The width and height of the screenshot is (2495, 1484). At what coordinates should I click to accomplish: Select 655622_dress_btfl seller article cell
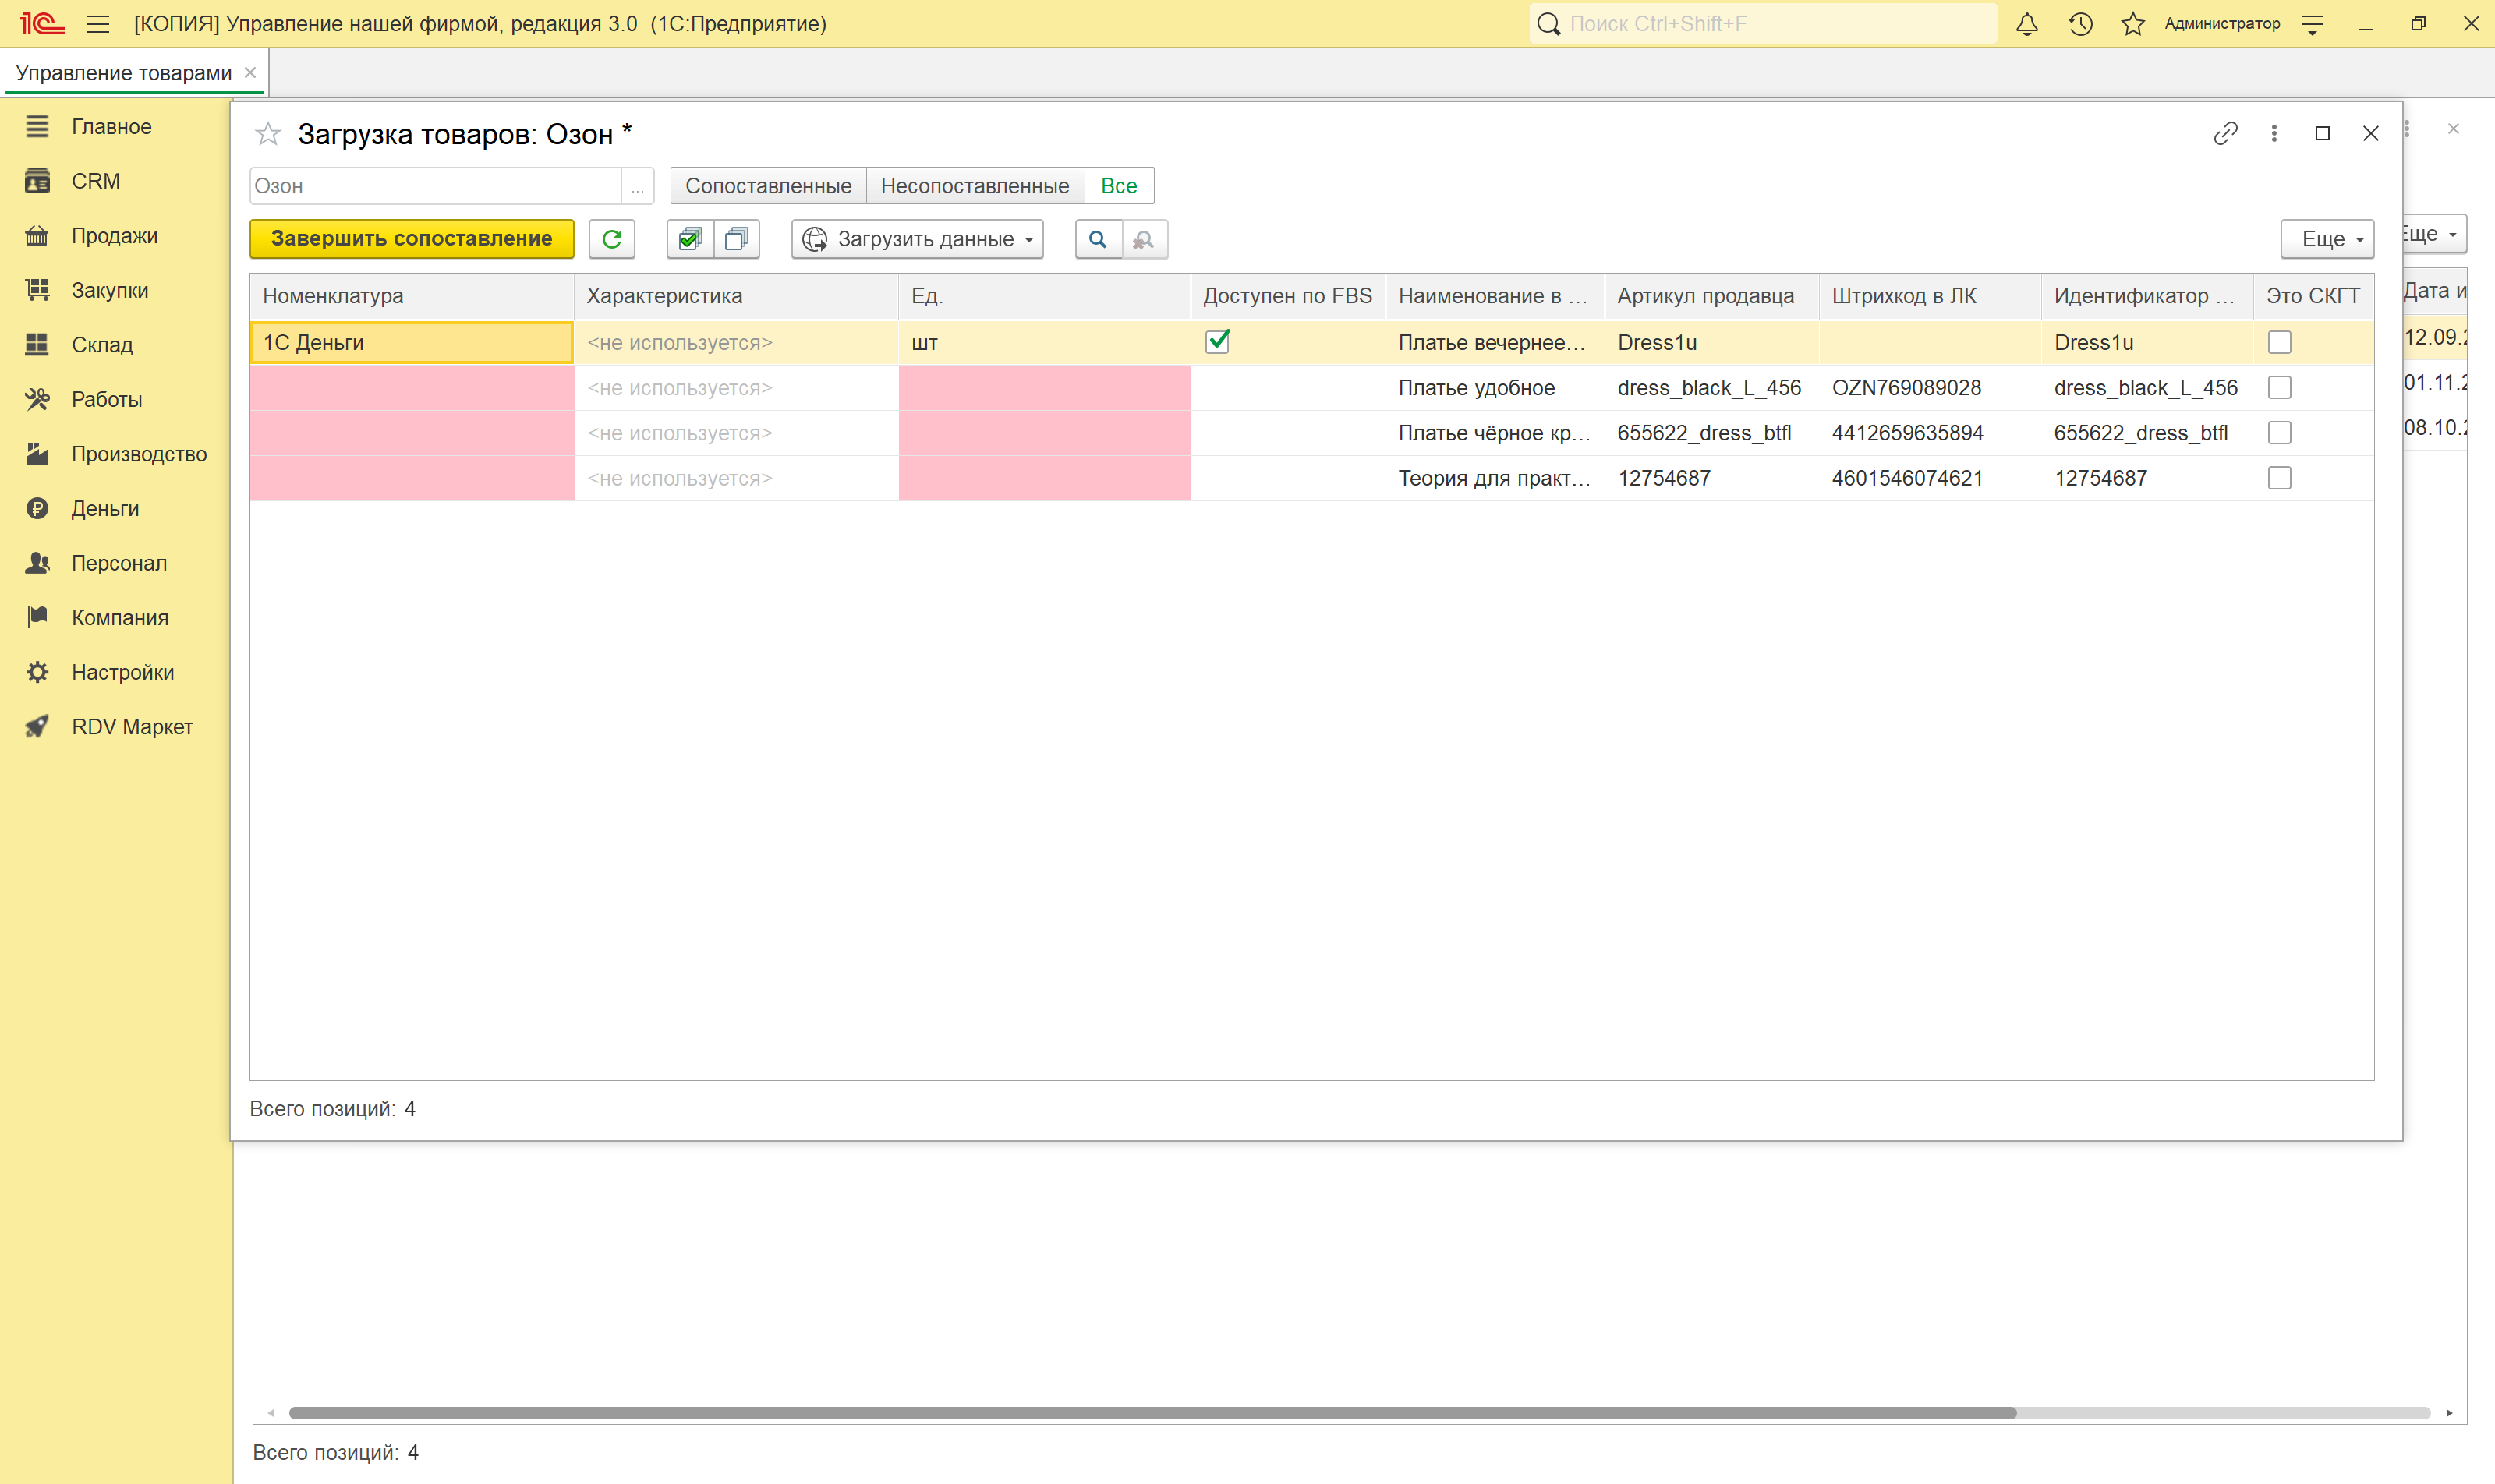click(x=1711, y=433)
